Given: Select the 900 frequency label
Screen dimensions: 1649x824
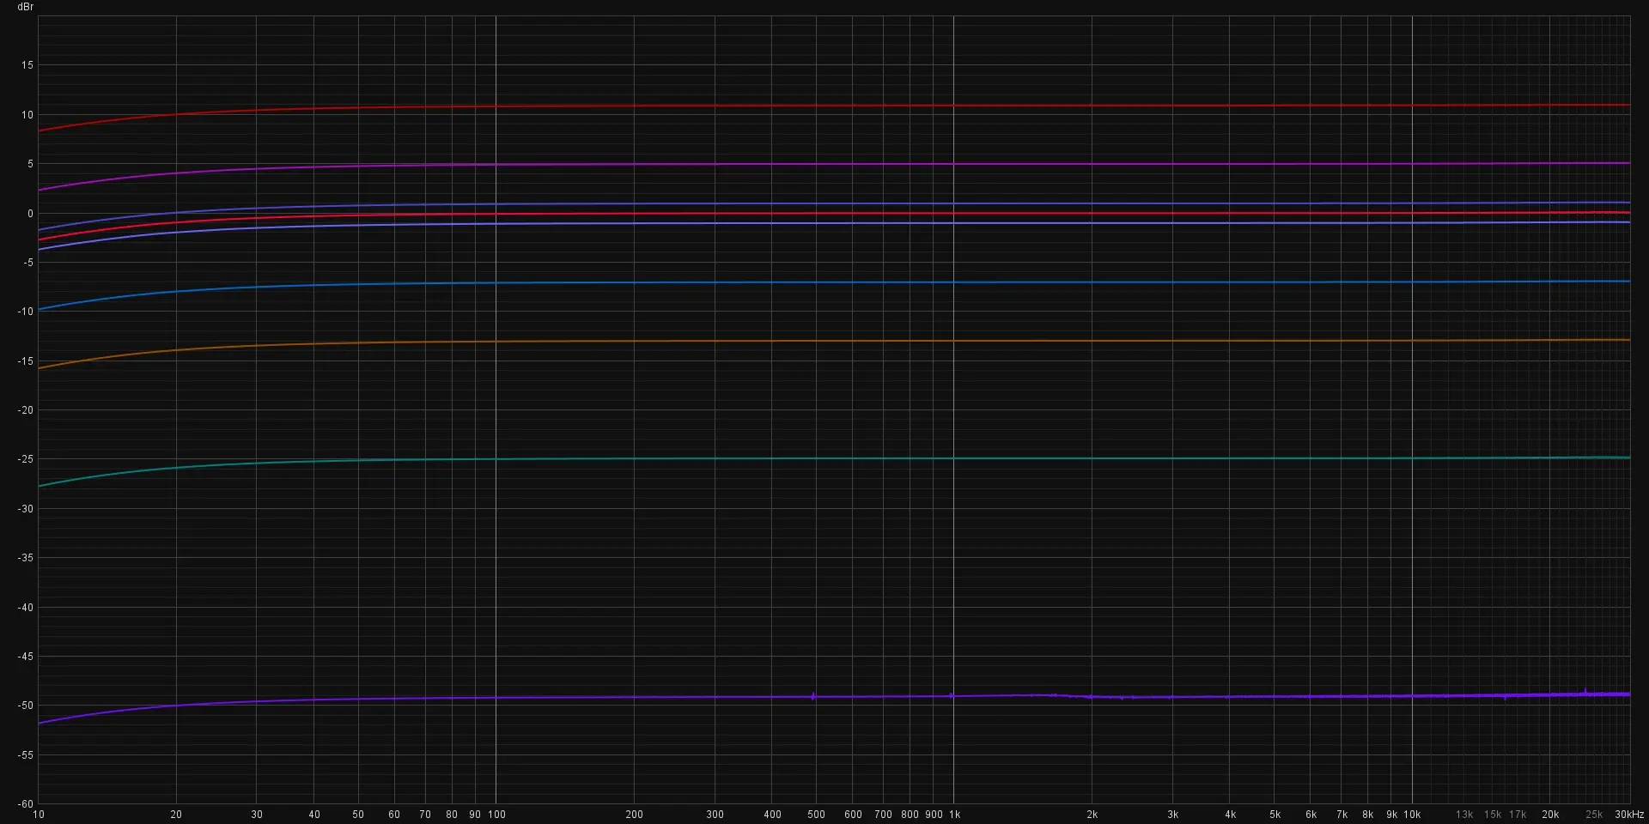Looking at the screenshot, I should (934, 815).
